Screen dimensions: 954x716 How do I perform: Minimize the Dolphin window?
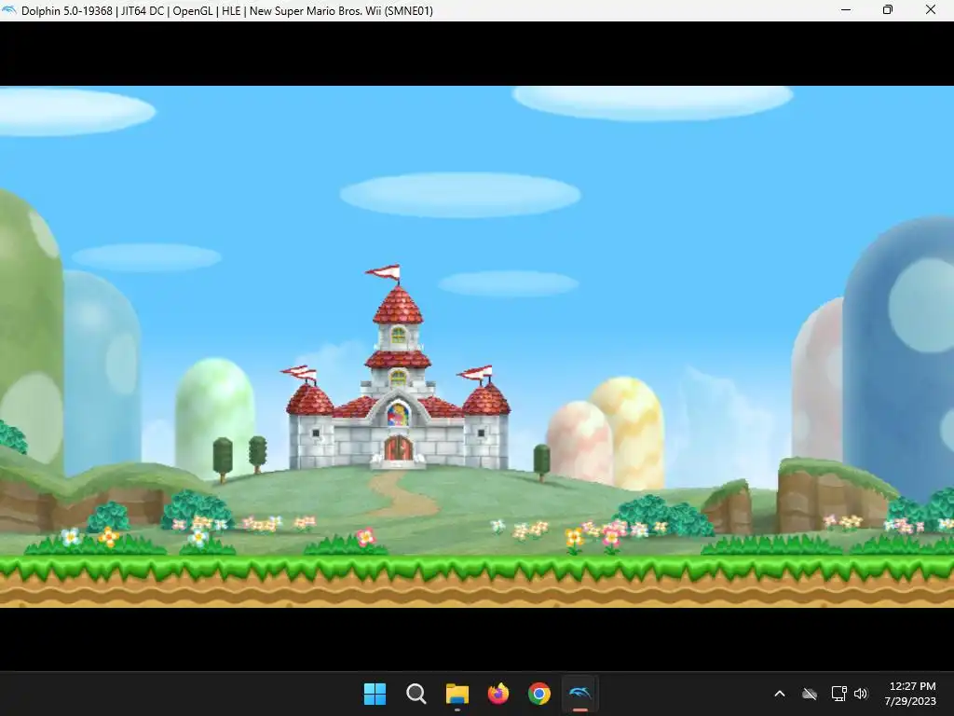click(x=846, y=9)
